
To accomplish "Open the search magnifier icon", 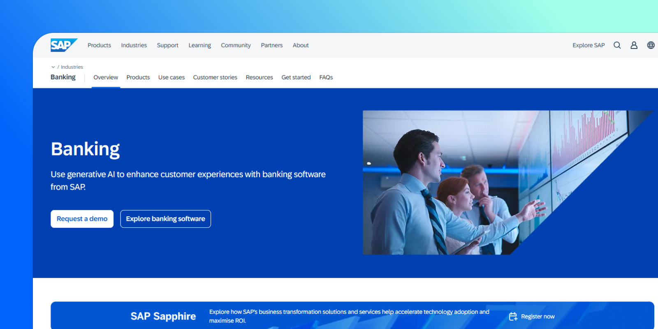I will 617,45.
